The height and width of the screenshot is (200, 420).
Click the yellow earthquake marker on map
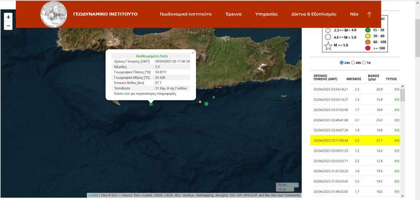pos(200,102)
